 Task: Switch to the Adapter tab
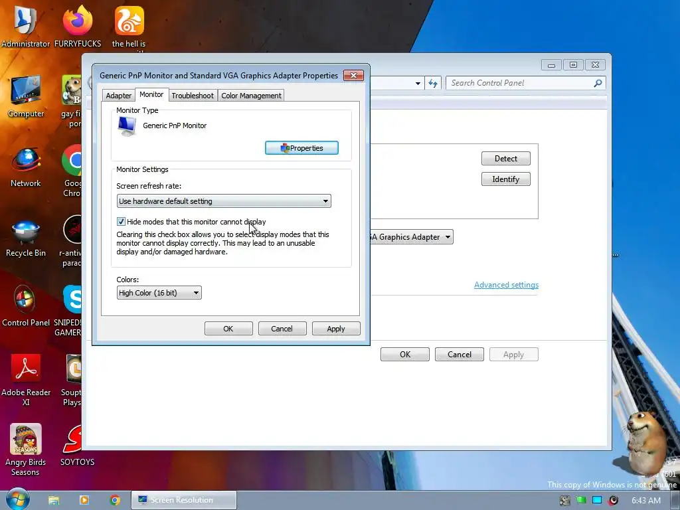[x=118, y=96]
